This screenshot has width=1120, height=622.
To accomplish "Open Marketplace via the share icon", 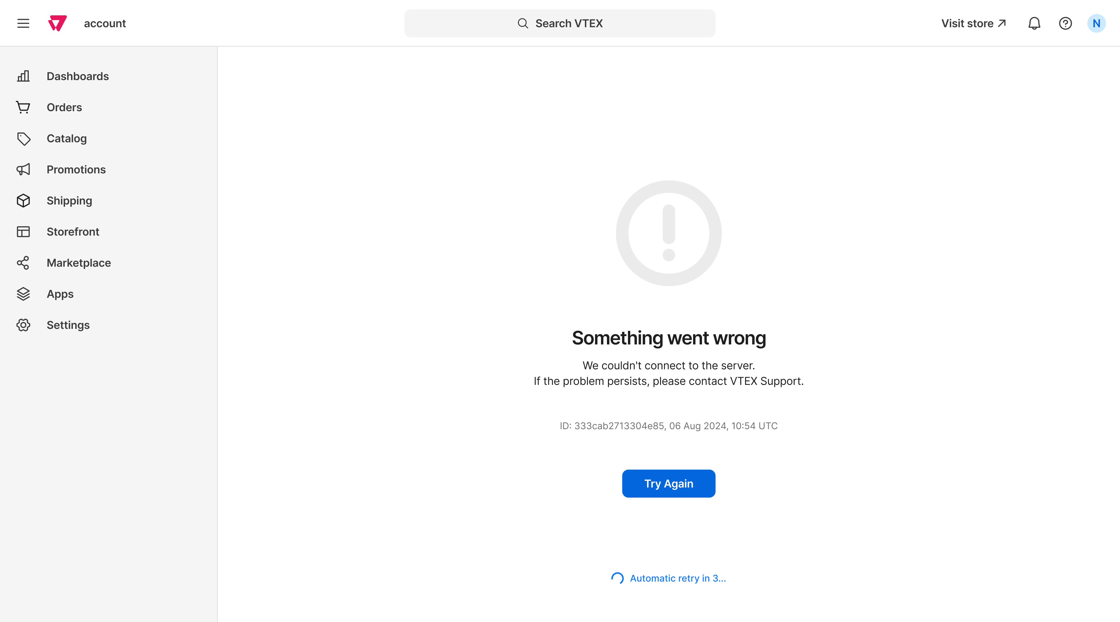I will pyautogui.click(x=23, y=263).
